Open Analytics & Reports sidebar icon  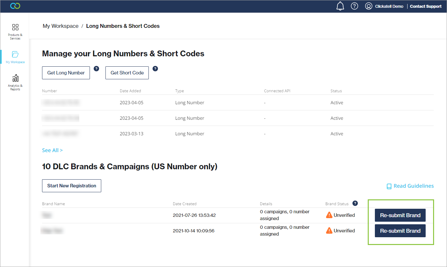(x=15, y=78)
